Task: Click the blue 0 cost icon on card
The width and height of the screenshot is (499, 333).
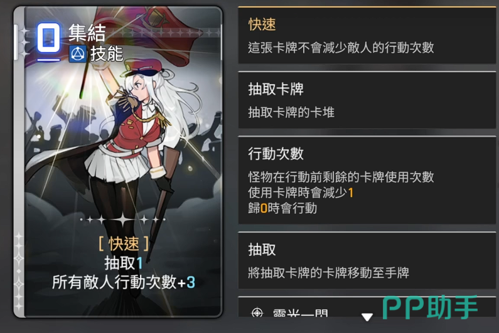Action: pyautogui.click(x=48, y=38)
